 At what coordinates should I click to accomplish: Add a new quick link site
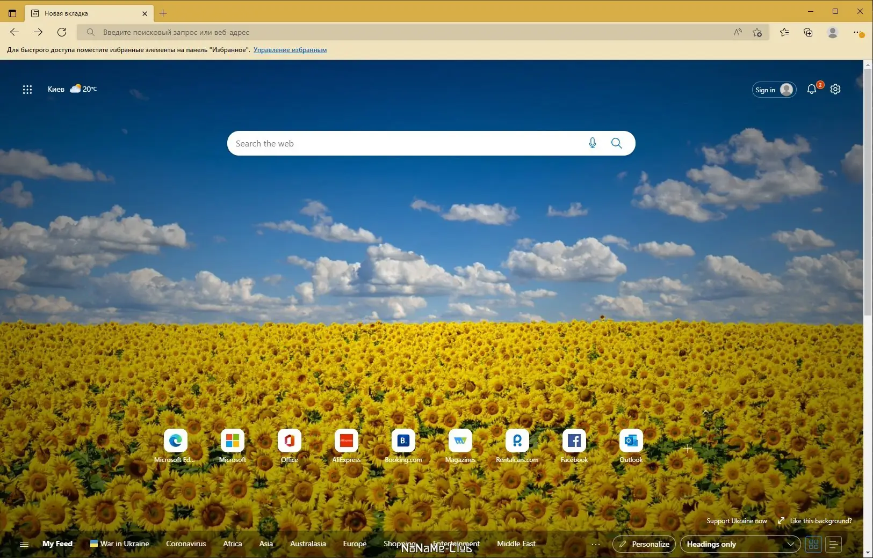pos(688,448)
